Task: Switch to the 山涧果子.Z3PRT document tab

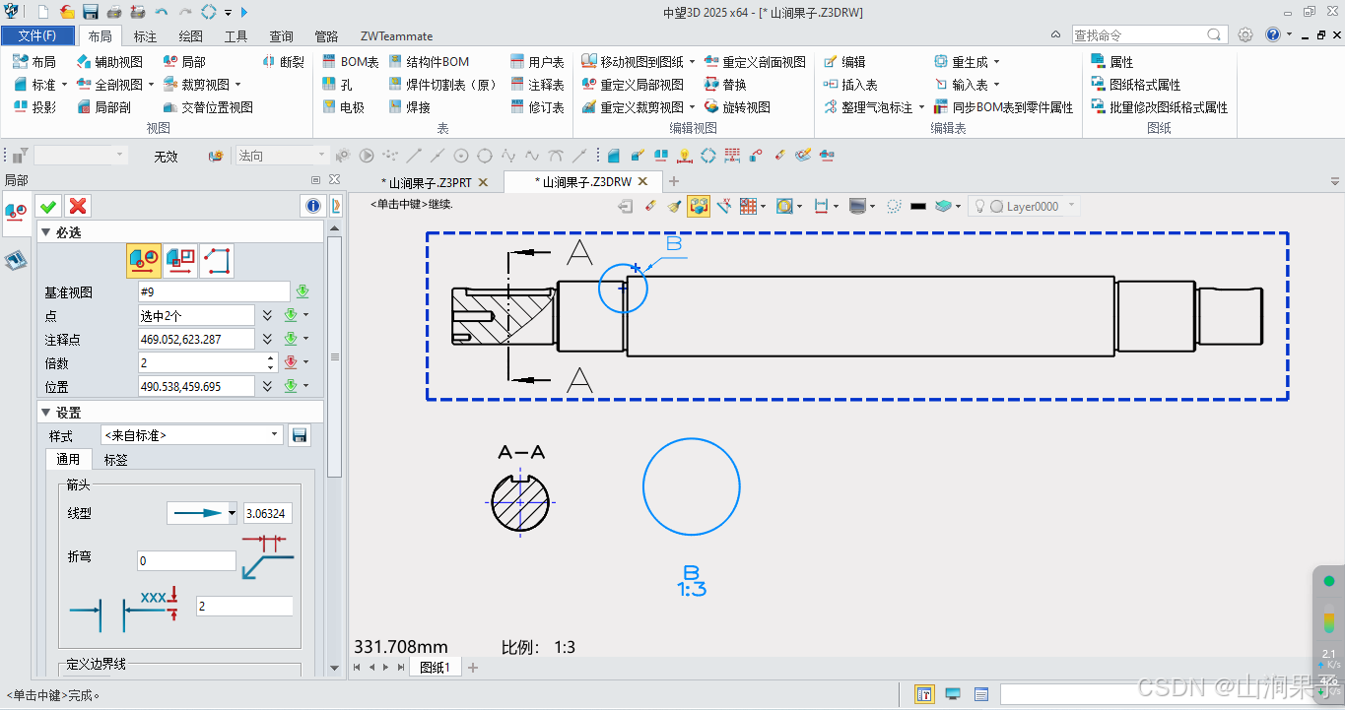Action: pos(426,182)
